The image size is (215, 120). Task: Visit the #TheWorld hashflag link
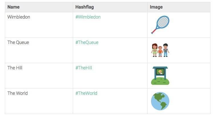point(86,93)
